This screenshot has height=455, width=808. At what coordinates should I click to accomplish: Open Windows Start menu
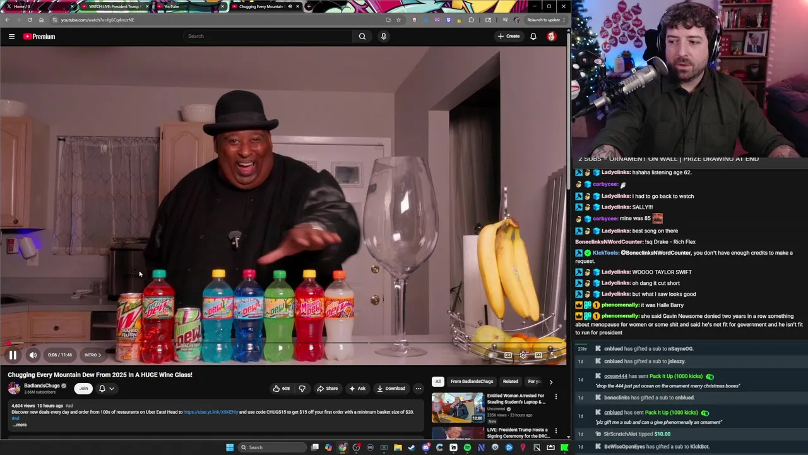click(230, 447)
